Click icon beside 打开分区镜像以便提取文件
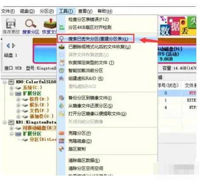This screenshot has width=201, height=181. click(x=62, y=114)
